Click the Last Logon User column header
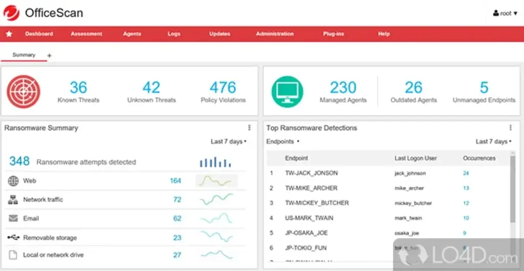This screenshot has width=524, height=271. pos(416,158)
